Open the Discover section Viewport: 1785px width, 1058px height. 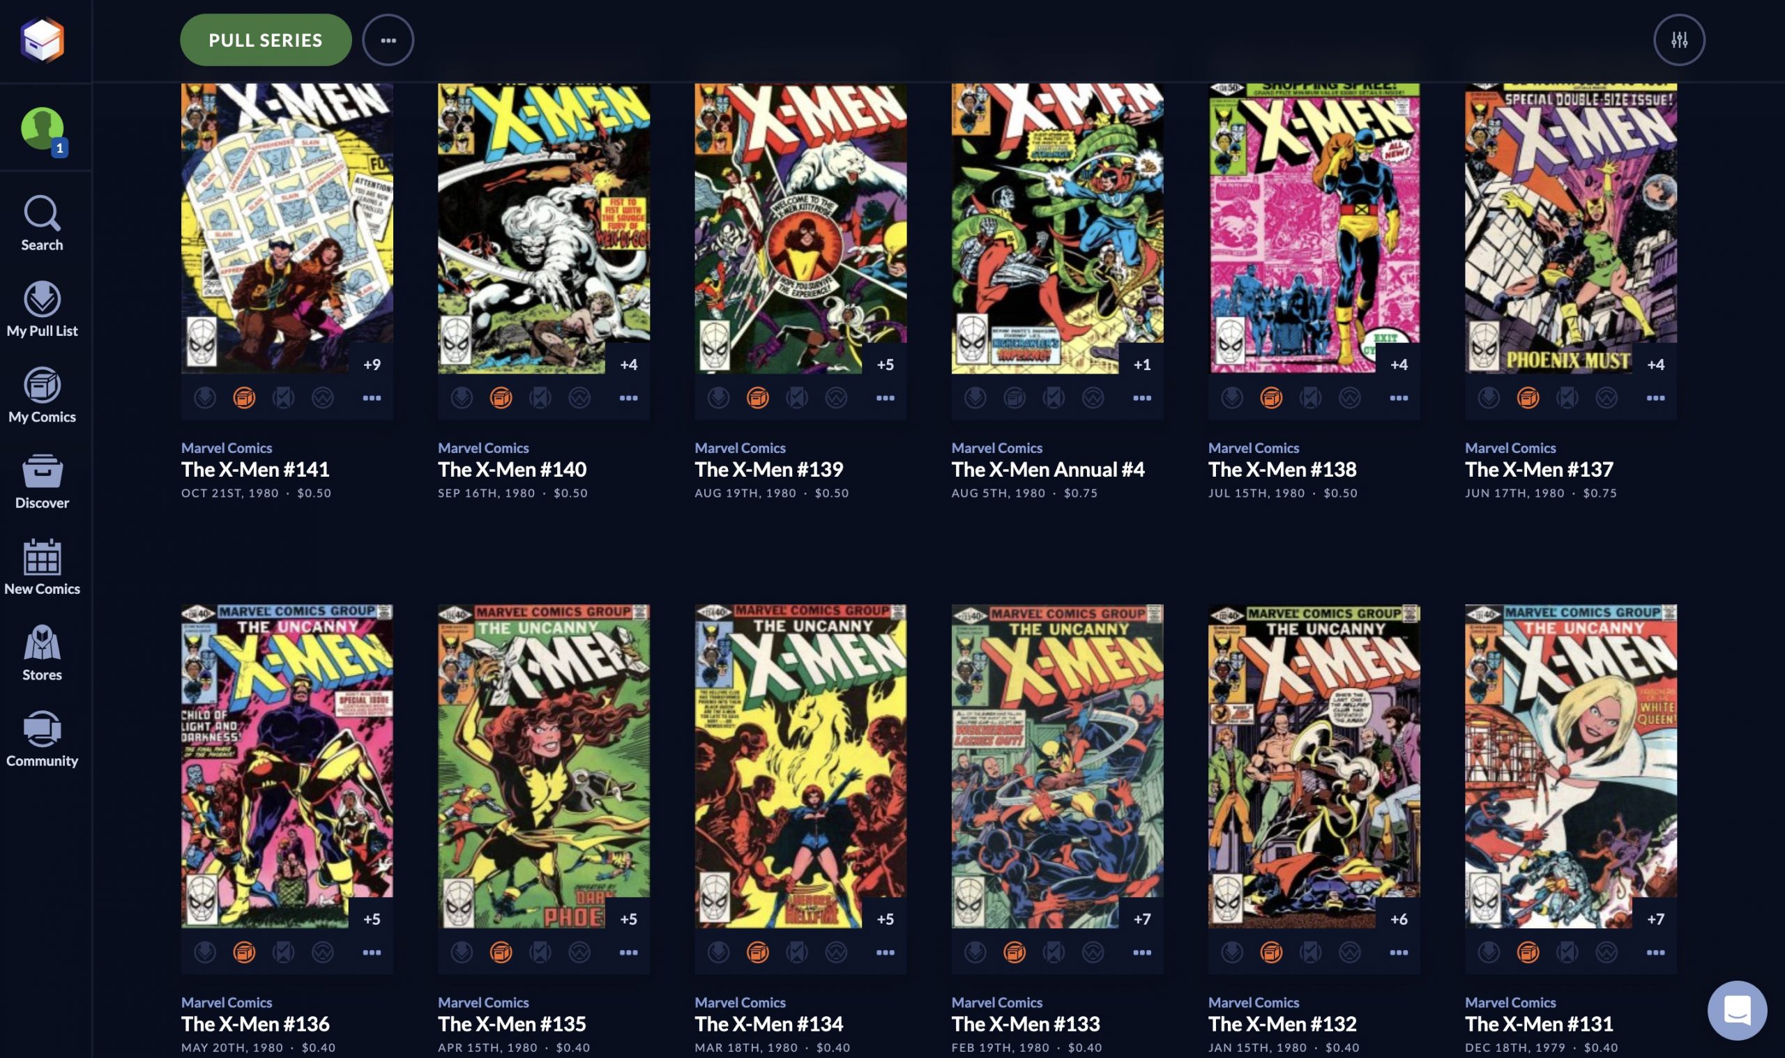[42, 481]
